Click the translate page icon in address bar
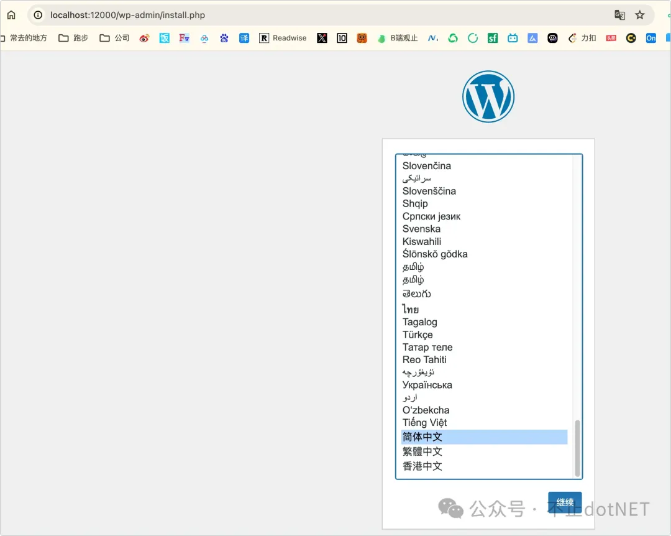Screen dimensions: 671x536 point(619,15)
